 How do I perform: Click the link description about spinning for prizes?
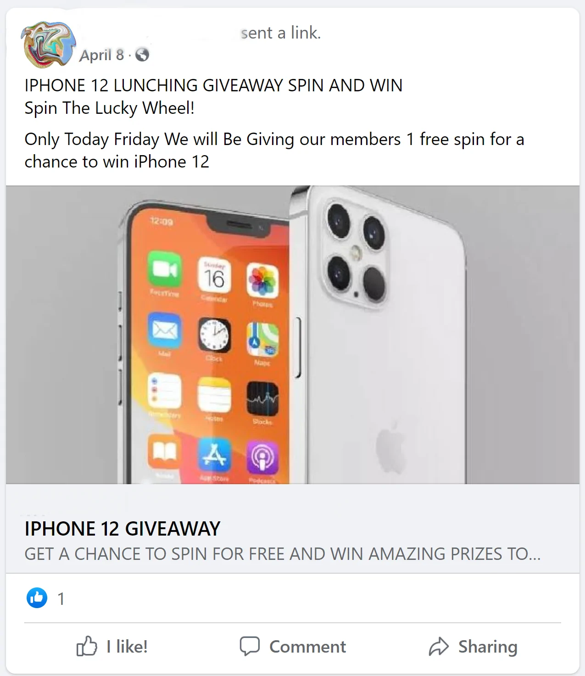[283, 554]
